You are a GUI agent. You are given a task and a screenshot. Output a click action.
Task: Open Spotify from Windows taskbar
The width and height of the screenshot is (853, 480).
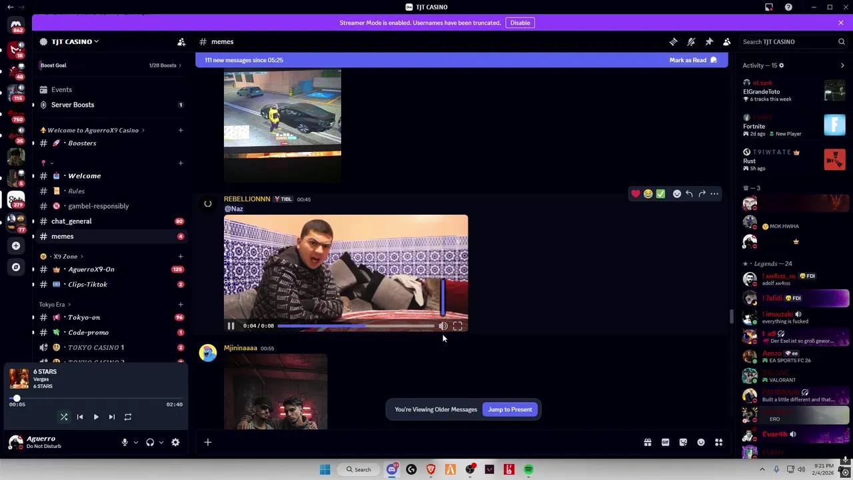point(528,469)
